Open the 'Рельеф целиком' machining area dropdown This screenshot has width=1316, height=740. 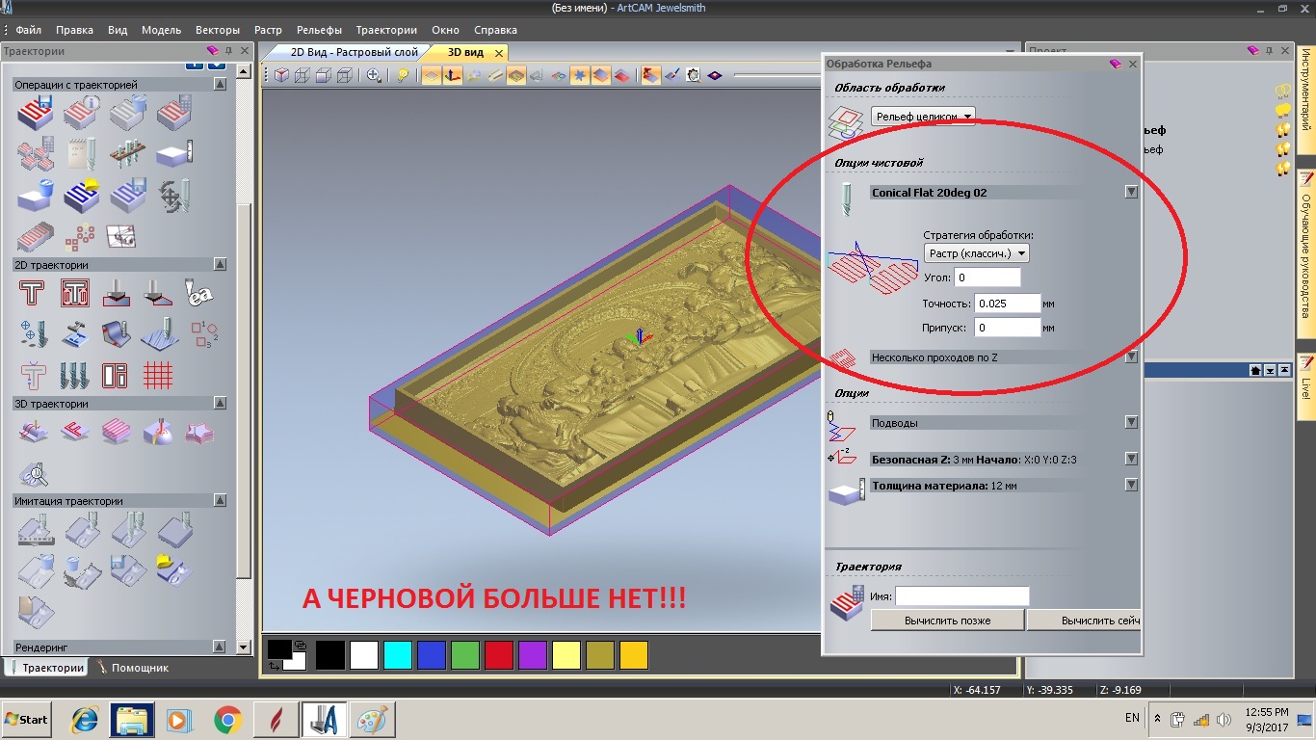click(x=923, y=117)
